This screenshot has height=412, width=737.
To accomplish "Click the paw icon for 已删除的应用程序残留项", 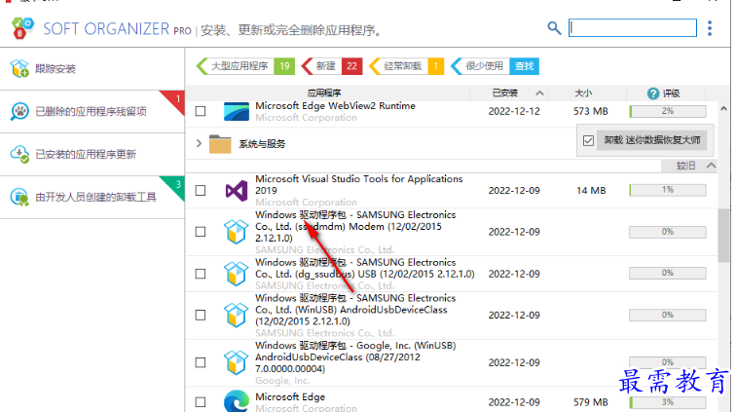I will tap(19, 111).
